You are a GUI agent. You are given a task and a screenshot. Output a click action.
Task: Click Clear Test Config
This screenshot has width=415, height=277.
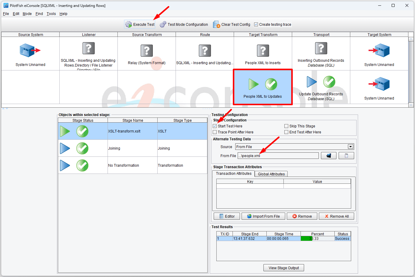pyautogui.click(x=232, y=25)
